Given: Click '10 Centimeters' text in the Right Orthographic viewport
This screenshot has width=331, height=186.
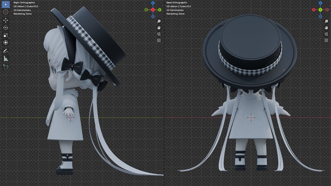Looking at the screenshot, I should pos(22,10).
